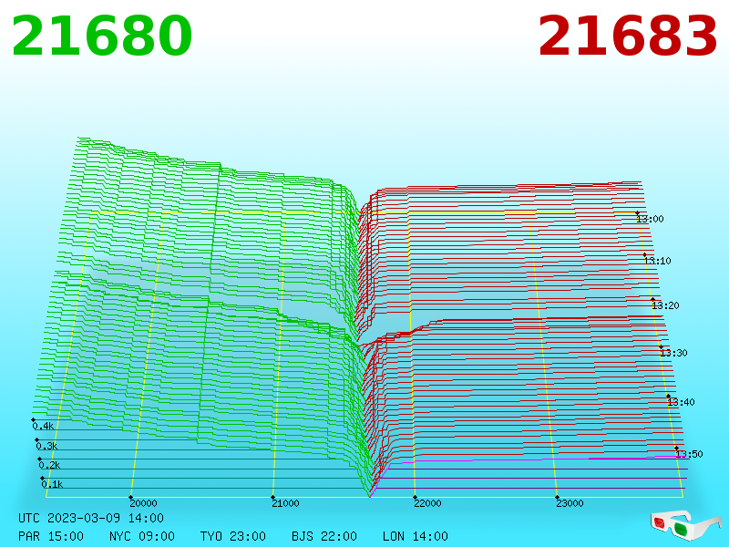Click the red ask price 21683
Screen dimensions: 729x547
click(x=627, y=36)
